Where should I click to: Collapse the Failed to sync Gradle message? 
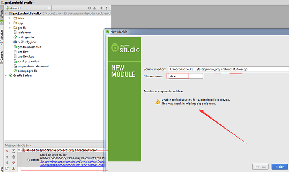tap(19, 150)
